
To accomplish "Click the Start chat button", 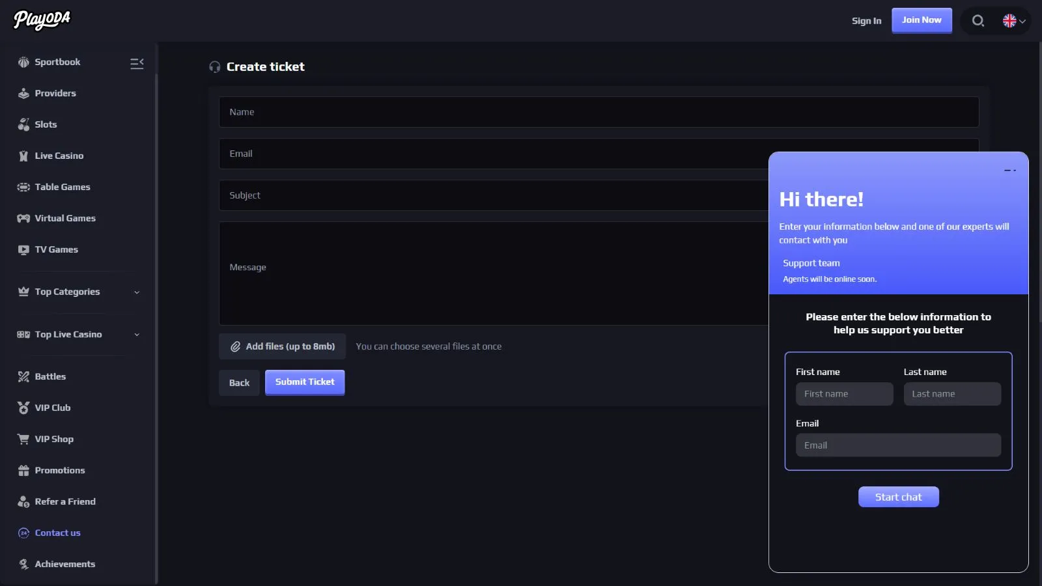I will coord(898,497).
